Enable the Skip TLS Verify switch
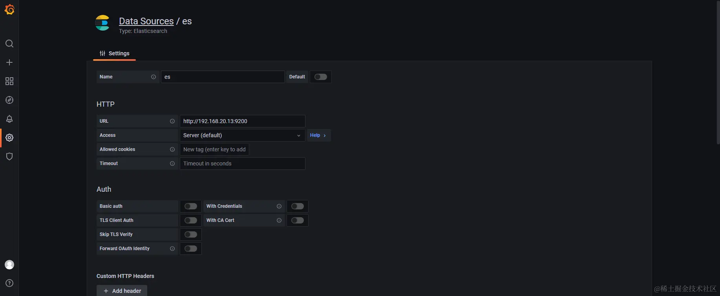 pos(191,234)
